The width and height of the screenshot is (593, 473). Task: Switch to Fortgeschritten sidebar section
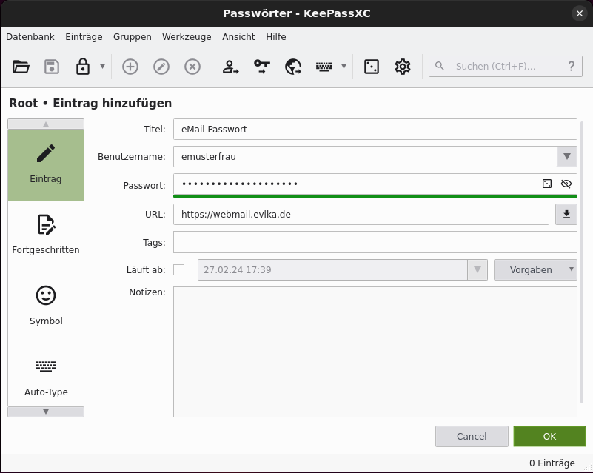(x=46, y=235)
